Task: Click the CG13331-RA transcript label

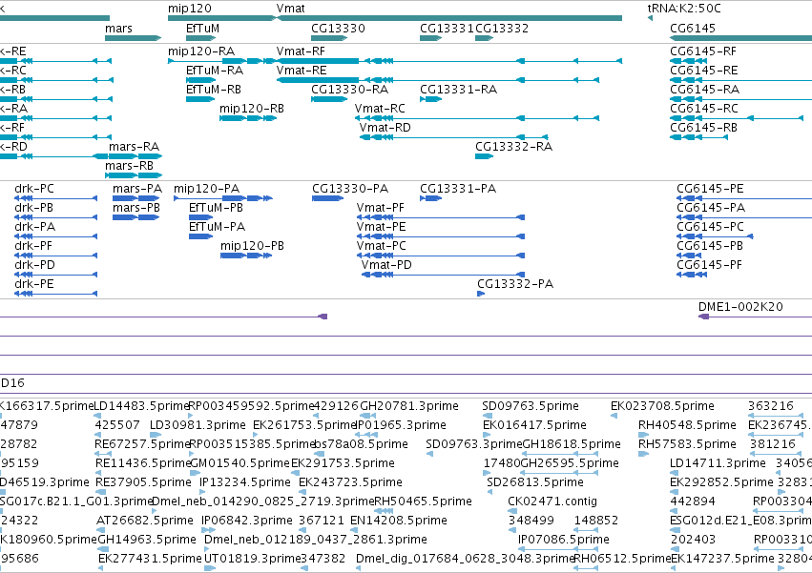Action: [x=459, y=90]
